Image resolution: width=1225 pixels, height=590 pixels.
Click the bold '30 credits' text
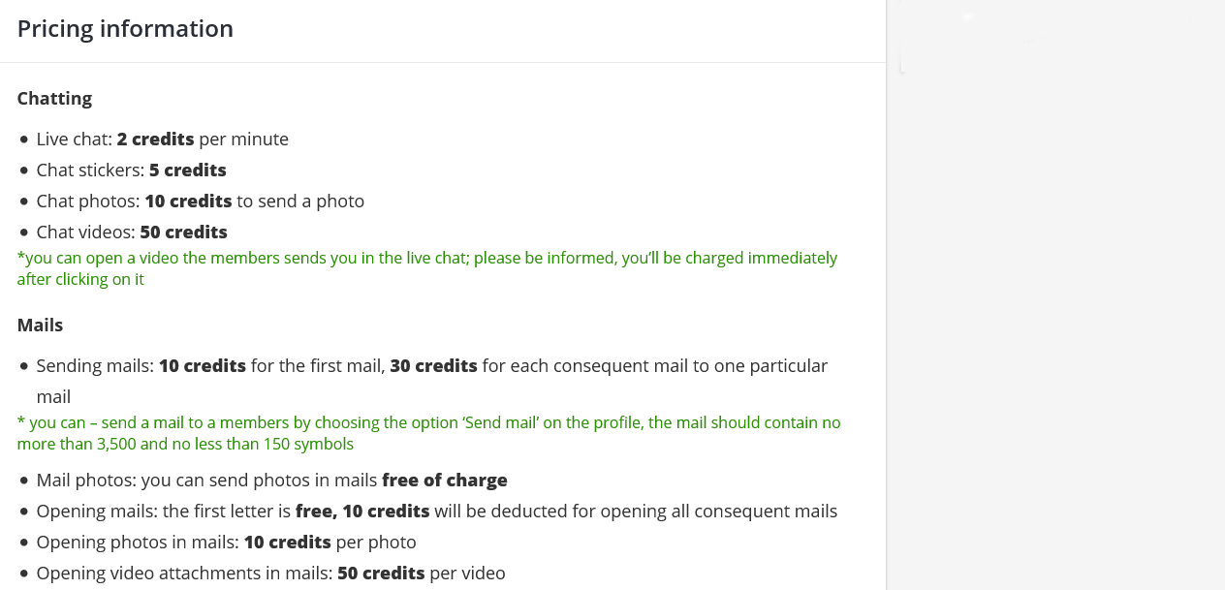coord(433,366)
